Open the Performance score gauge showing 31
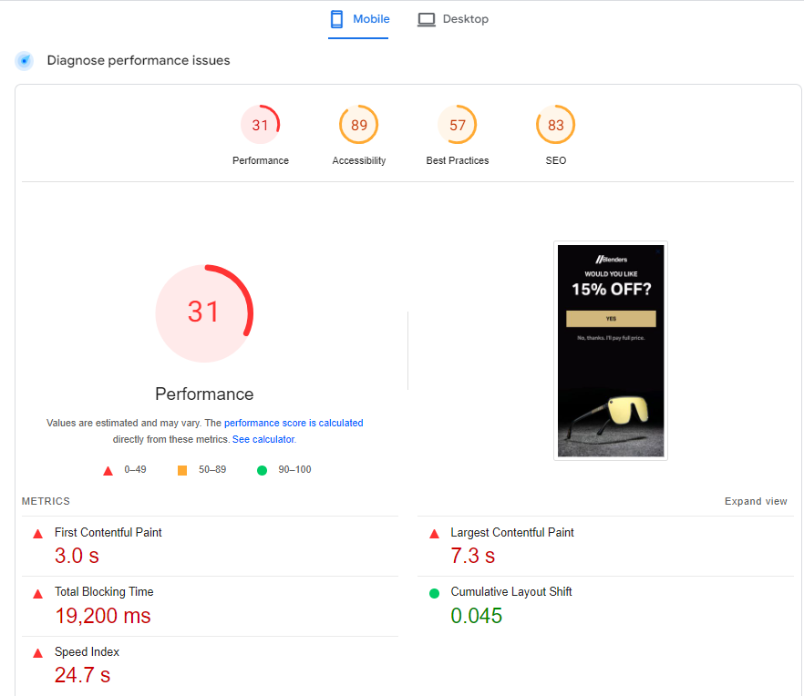The image size is (804, 696). pos(260,125)
